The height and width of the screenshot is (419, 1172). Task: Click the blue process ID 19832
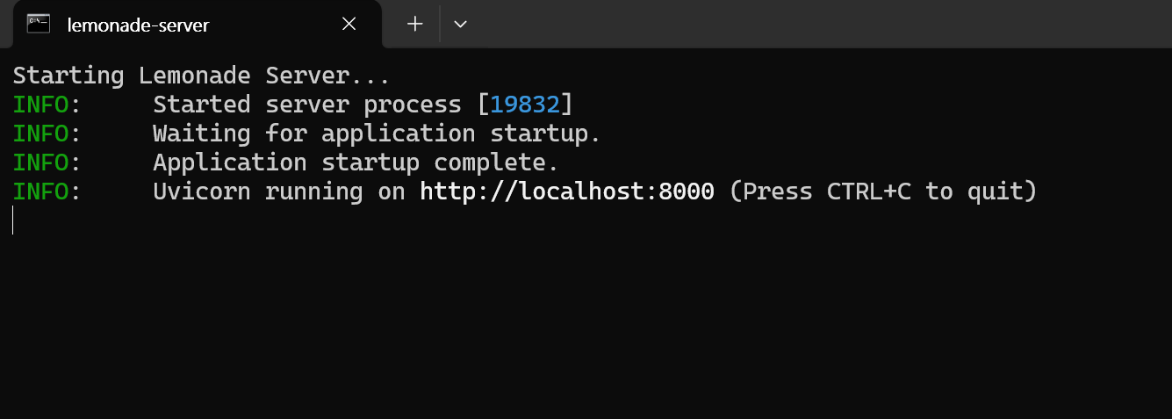525,105
